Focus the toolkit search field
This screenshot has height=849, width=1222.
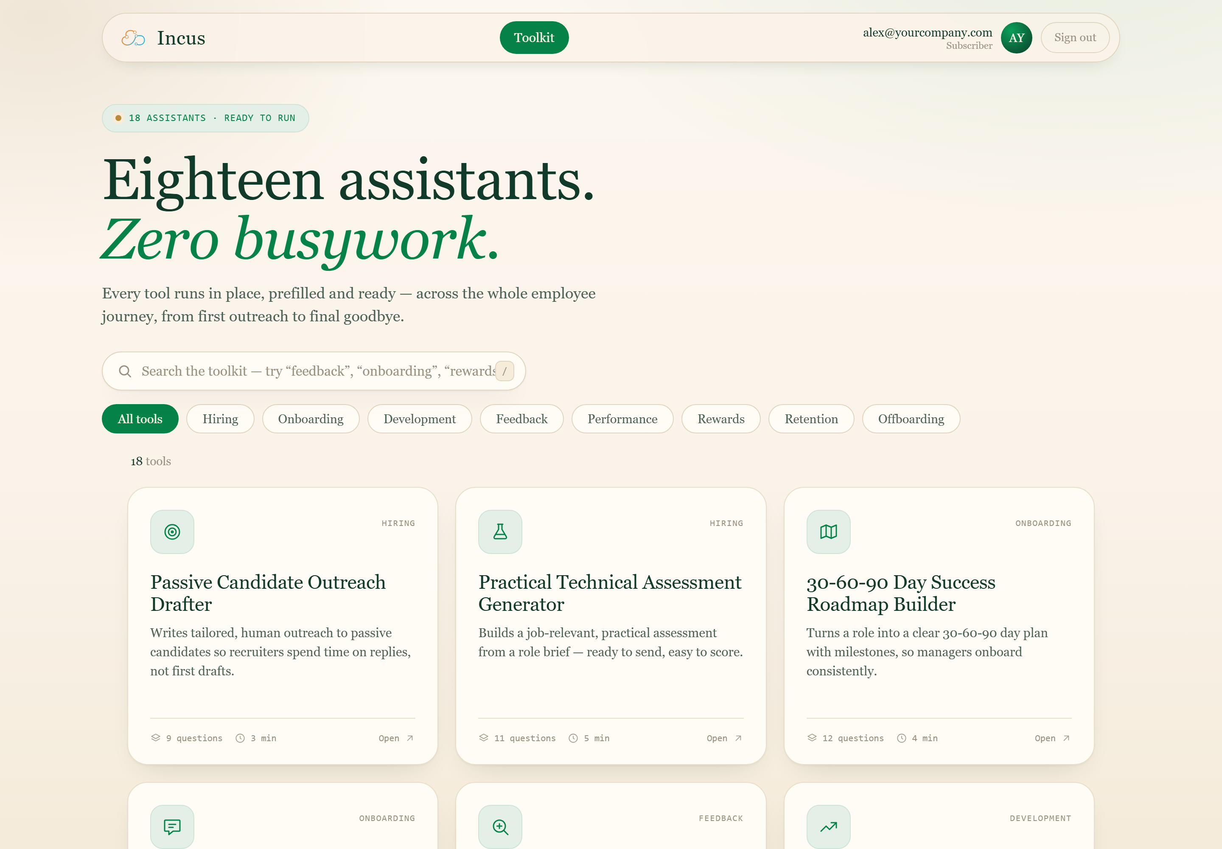click(314, 371)
